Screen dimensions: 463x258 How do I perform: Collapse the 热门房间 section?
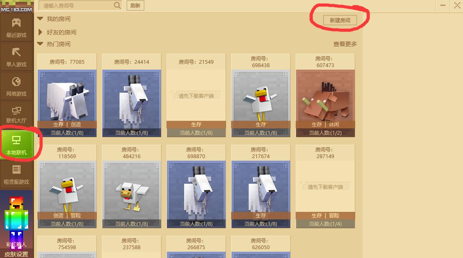tap(40, 44)
